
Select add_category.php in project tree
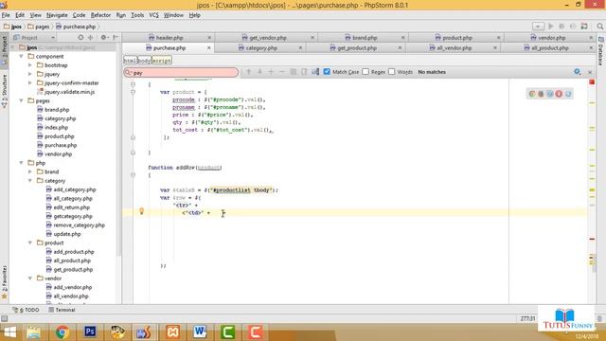click(74, 189)
